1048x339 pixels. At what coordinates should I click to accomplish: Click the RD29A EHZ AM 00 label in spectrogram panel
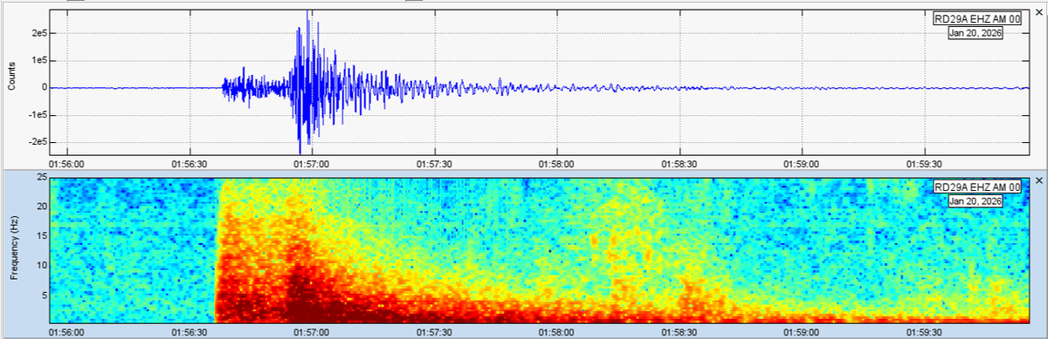click(977, 187)
